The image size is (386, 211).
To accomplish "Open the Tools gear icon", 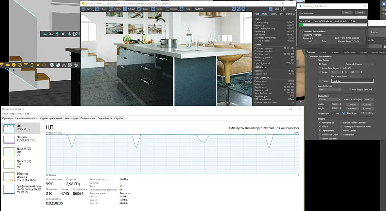I will [153, 9].
